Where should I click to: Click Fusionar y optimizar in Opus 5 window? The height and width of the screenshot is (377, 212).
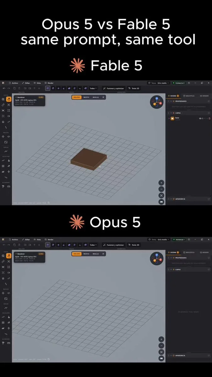tap(114, 245)
